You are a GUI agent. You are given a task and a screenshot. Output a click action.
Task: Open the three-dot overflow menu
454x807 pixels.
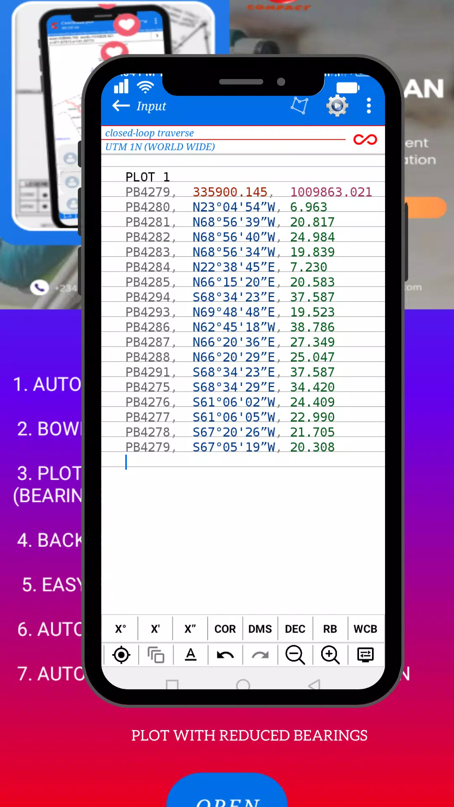[x=369, y=105]
